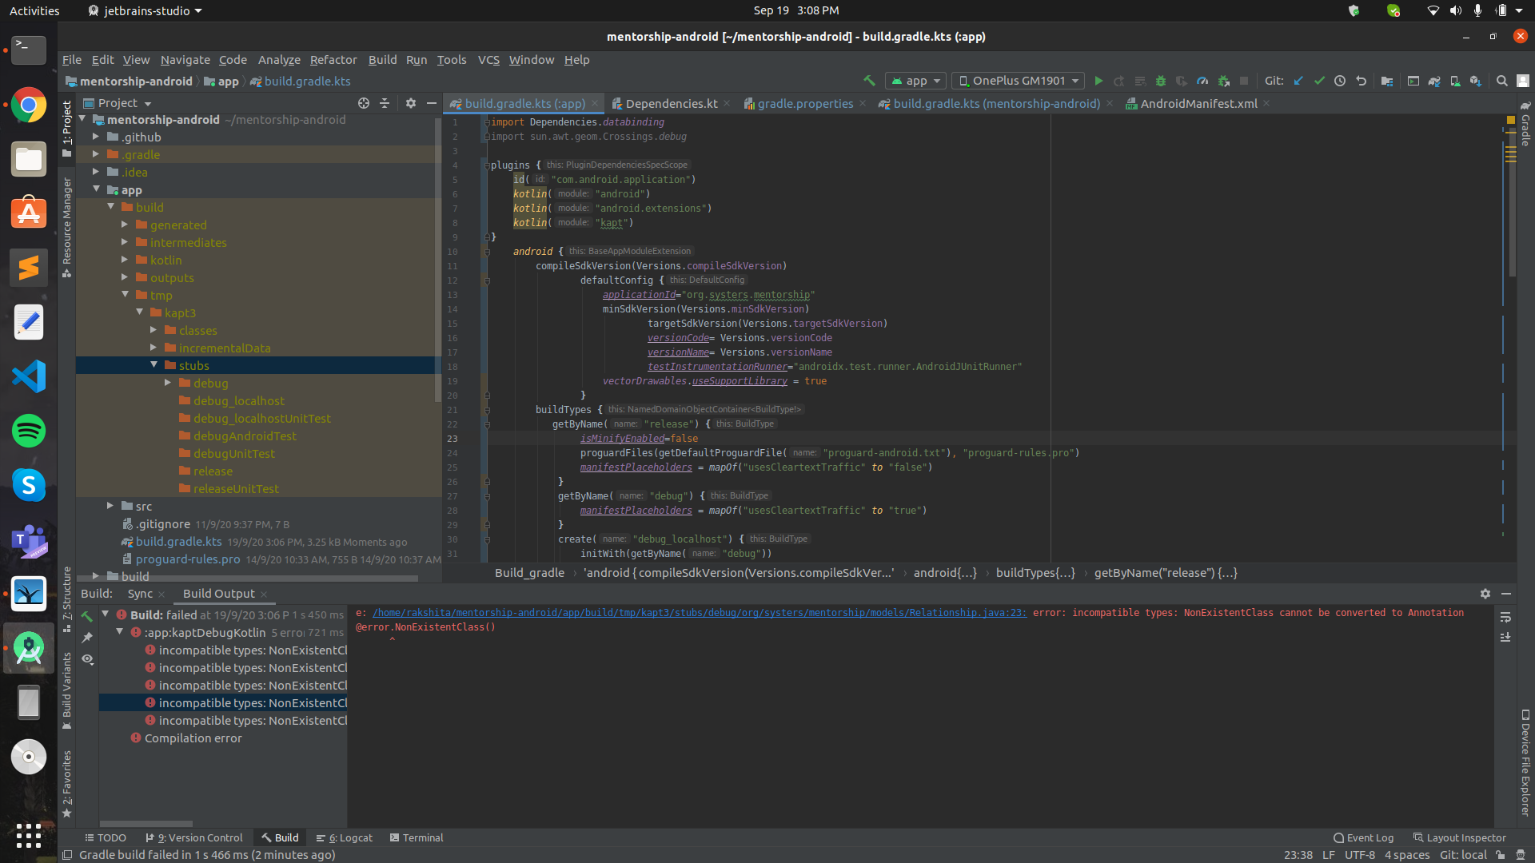This screenshot has height=863, width=1535.
Task: Commit changes using the Git checkmark icon
Action: tap(1319, 81)
